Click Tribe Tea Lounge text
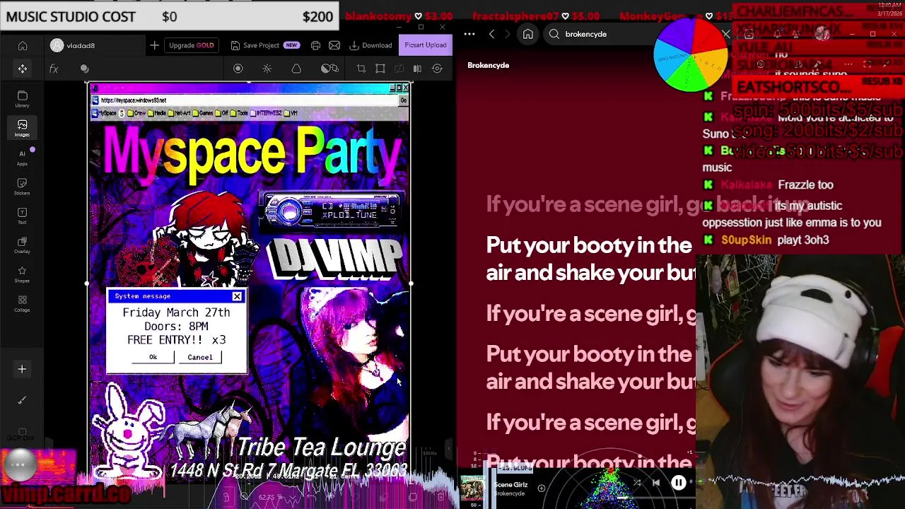 click(x=322, y=447)
